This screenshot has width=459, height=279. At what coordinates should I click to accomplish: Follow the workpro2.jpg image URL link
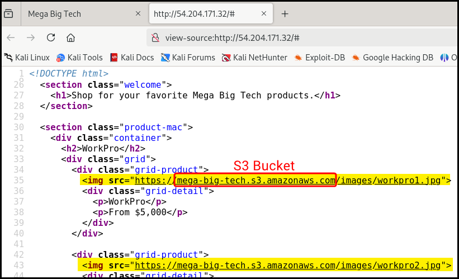(287, 265)
